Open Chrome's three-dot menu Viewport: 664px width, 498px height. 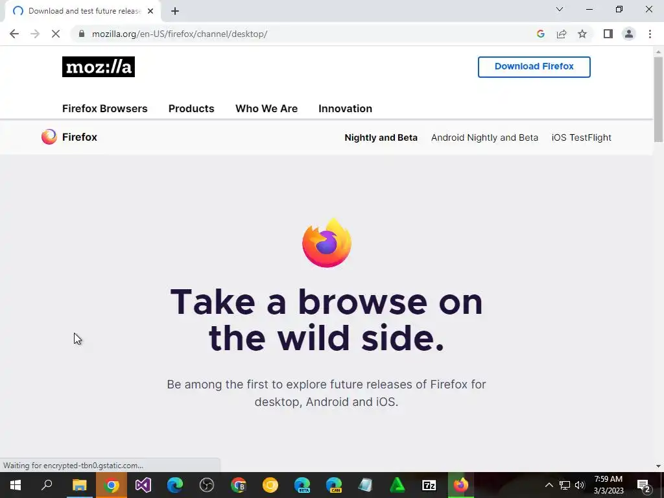click(x=650, y=34)
